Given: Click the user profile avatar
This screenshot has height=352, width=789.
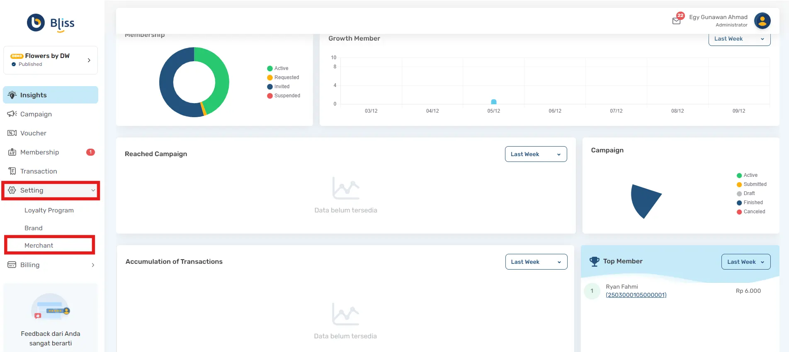Looking at the screenshot, I should pyautogui.click(x=762, y=21).
